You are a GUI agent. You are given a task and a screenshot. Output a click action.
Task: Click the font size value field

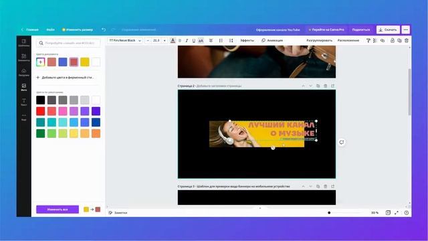[156, 40]
